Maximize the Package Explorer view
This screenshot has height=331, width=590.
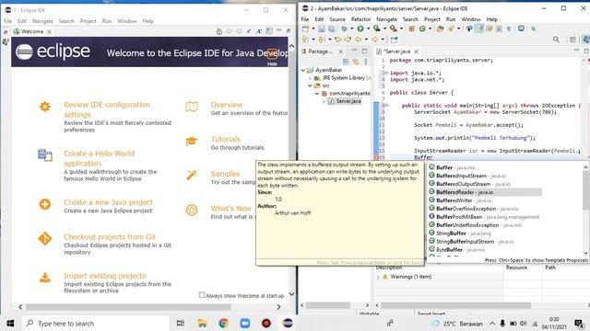364,51
